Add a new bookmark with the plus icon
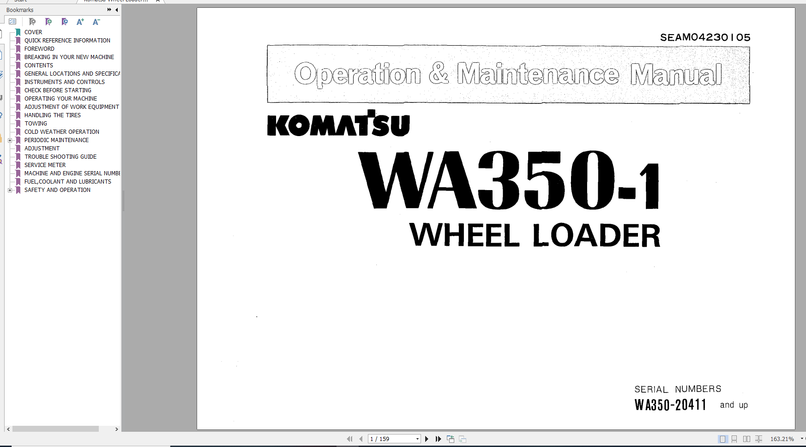 (x=48, y=22)
